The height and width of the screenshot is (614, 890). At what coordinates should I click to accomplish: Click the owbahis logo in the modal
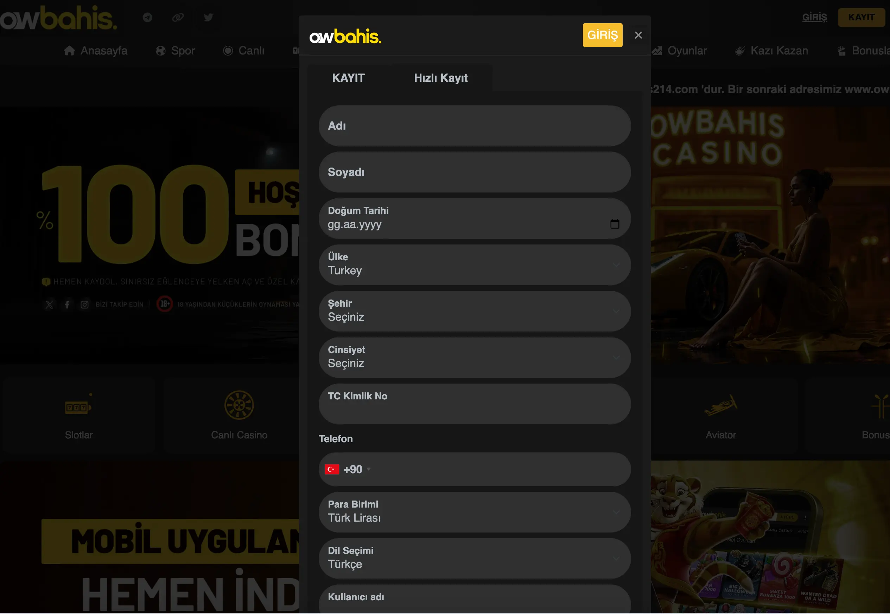(x=345, y=36)
